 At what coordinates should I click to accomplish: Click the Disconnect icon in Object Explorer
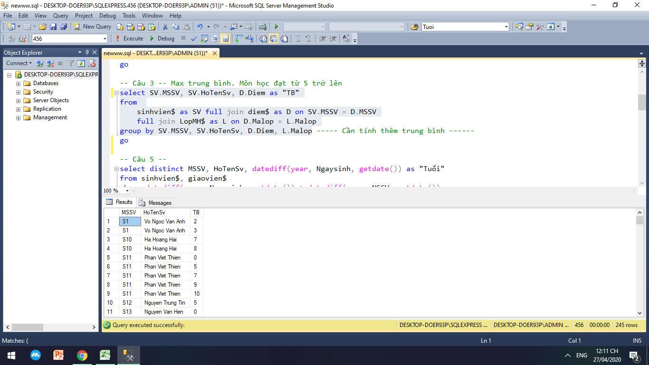point(50,63)
